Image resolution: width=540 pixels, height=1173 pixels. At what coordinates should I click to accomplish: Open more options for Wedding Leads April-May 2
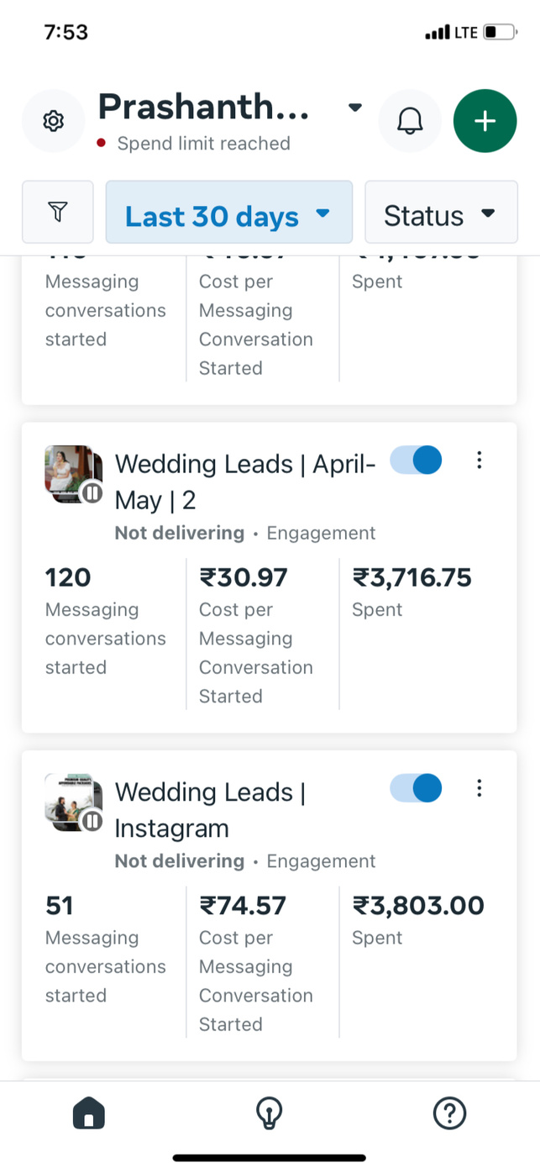pyautogui.click(x=479, y=460)
